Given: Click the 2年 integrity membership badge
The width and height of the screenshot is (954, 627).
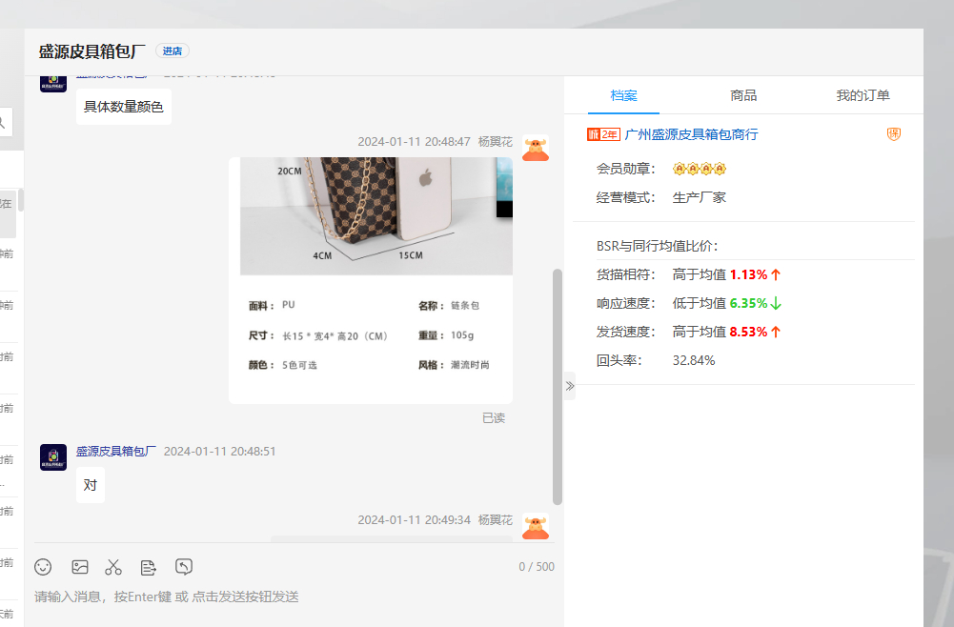Looking at the screenshot, I should [603, 134].
